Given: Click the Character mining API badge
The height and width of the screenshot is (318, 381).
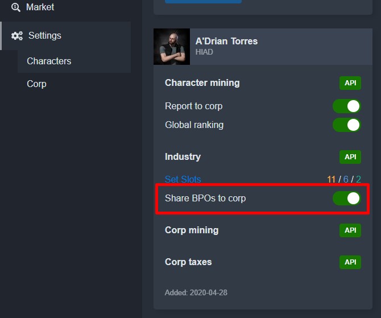Looking at the screenshot, I should [350, 83].
